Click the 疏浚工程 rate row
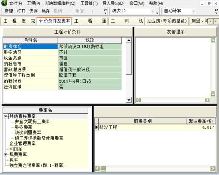The height and width of the screenshot is (175, 219). click(x=143, y=127)
